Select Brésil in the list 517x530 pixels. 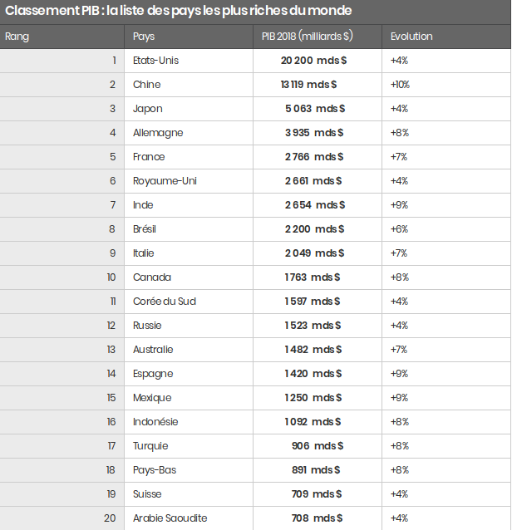tap(145, 229)
